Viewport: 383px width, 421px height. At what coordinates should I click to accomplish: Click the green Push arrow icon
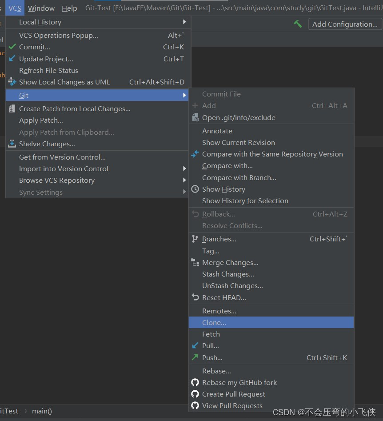(195, 357)
